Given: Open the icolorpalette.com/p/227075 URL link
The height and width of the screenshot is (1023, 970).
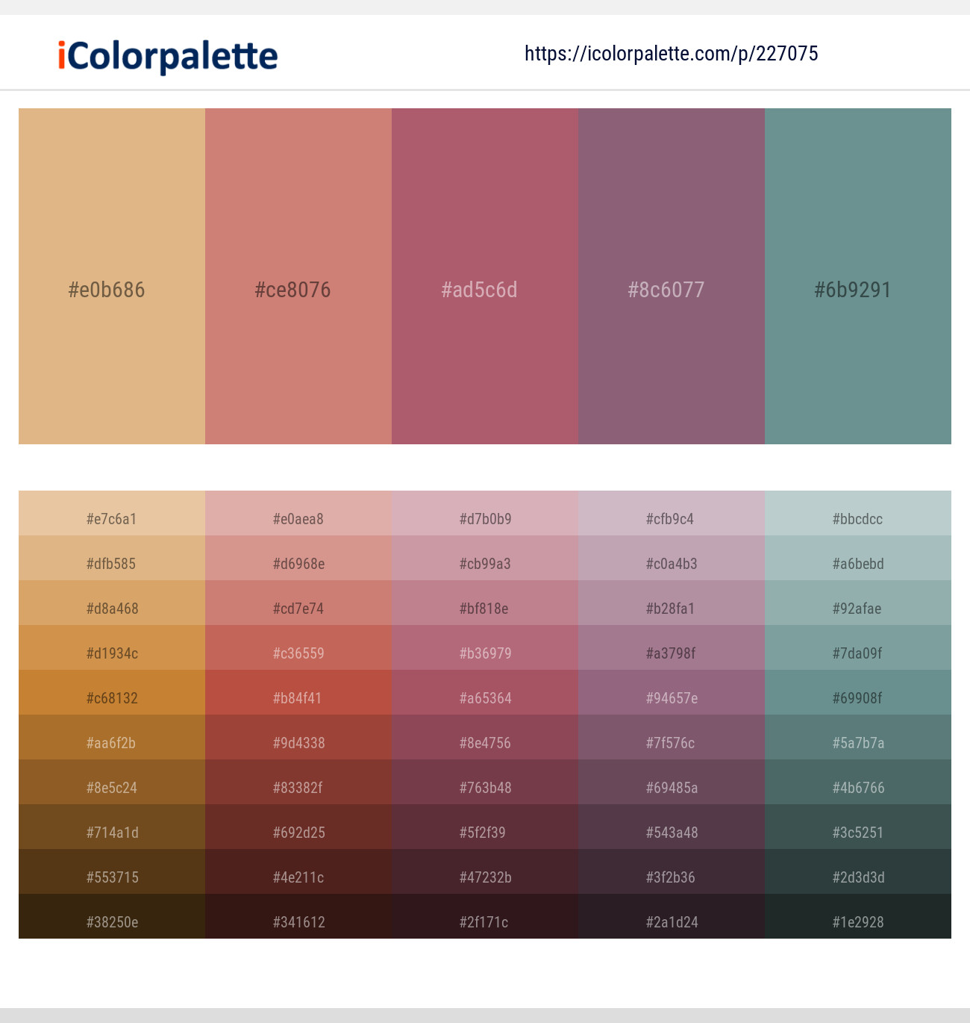Looking at the screenshot, I should click(672, 53).
